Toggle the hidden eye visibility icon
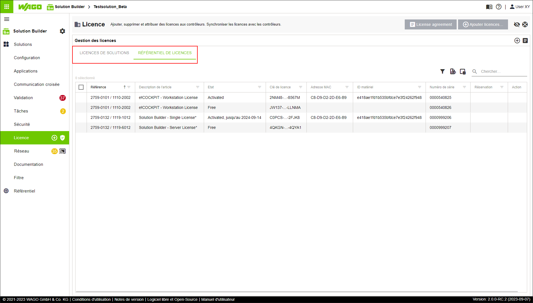Viewport: 533px width, 303px height. pyautogui.click(x=517, y=24)
